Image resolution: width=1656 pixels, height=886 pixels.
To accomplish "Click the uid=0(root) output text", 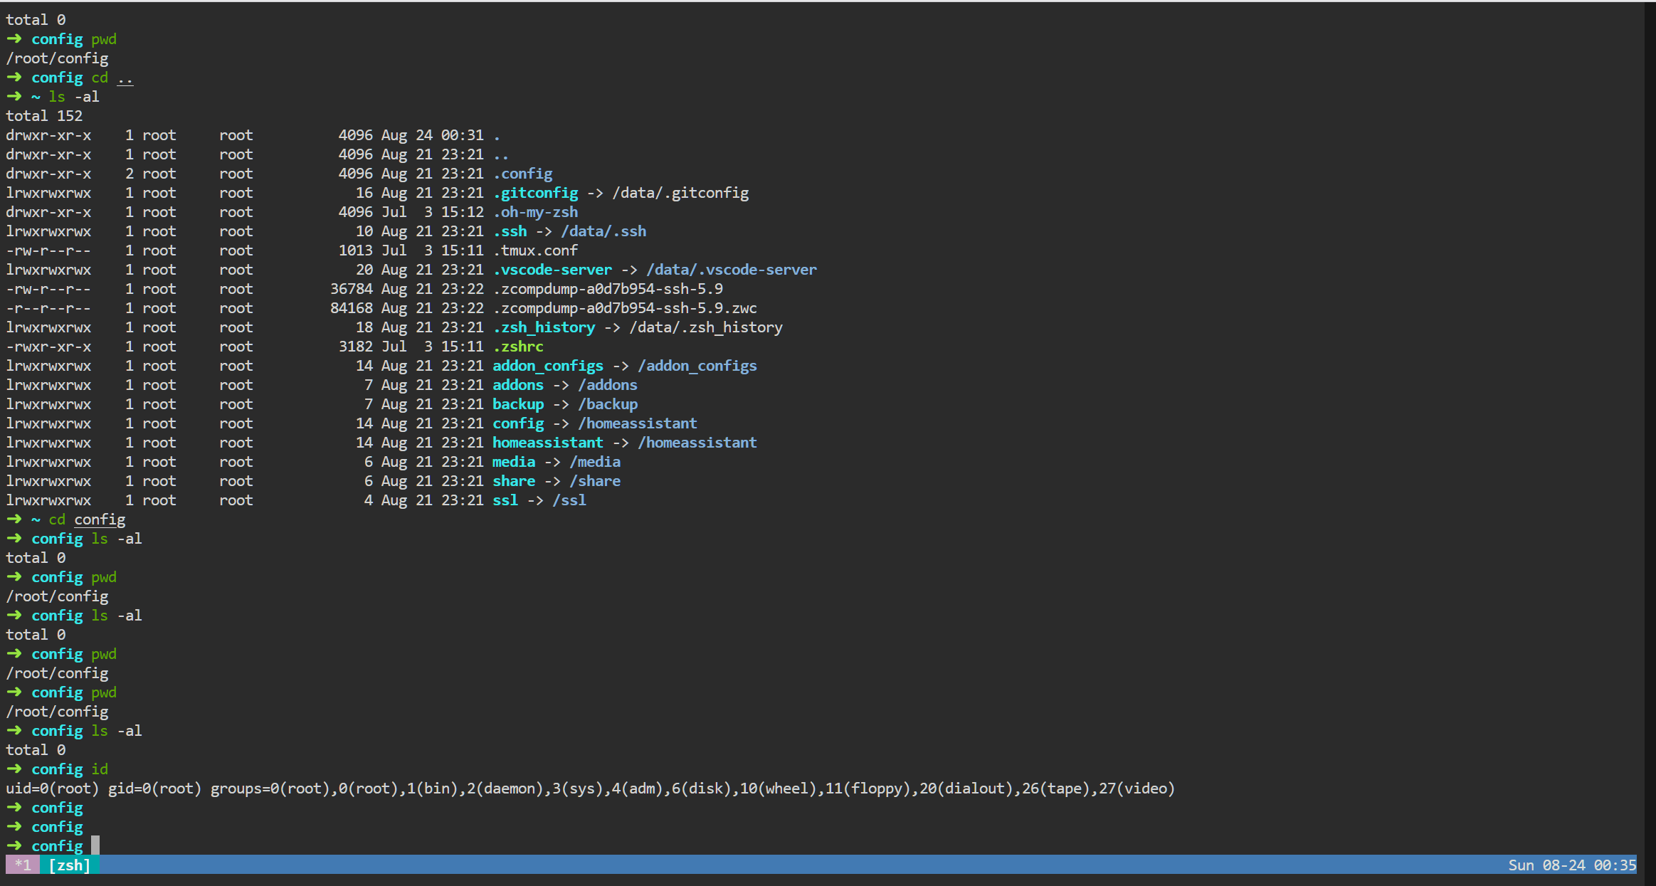I will coord(53,789).
